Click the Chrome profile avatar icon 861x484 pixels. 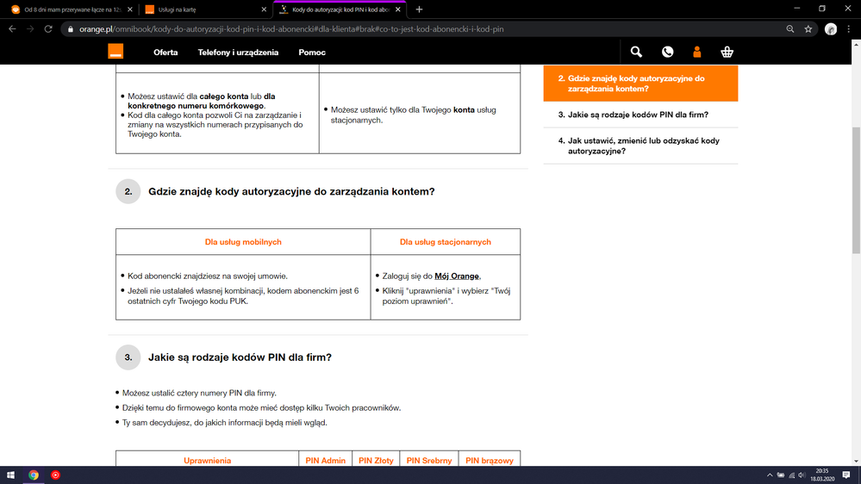(x=831, y=28)
